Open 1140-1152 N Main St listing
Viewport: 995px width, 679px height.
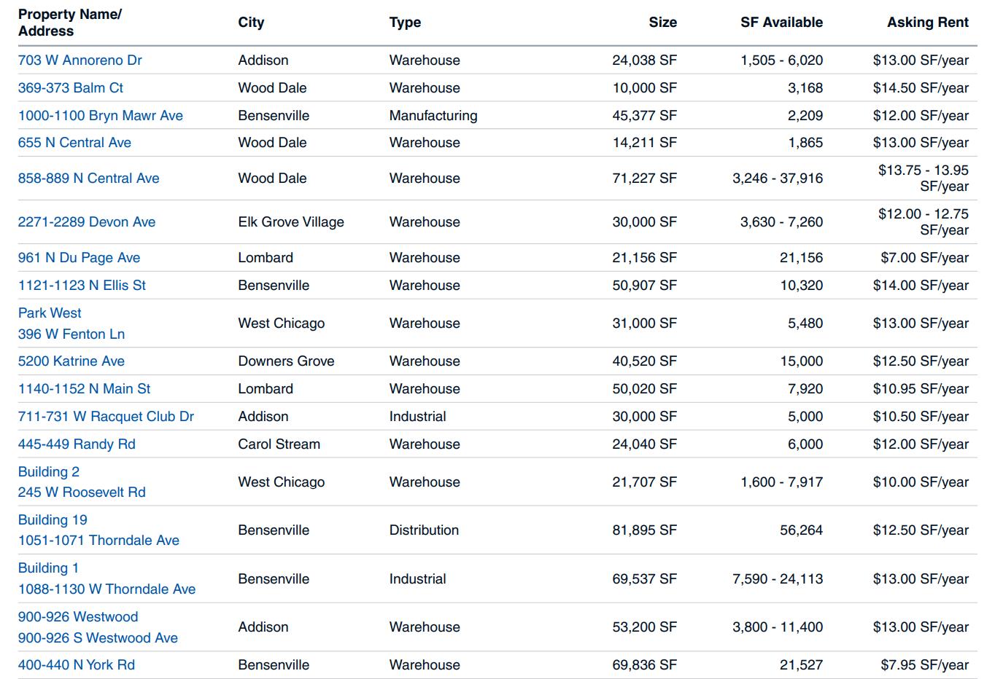[x=84, y=389]
